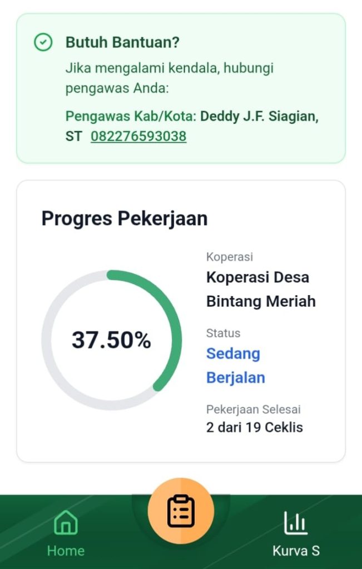Viewport: 362px width, 569px height.
Task: Tap the Progres Pekerjaan heading
Action: tap(125, 218)
